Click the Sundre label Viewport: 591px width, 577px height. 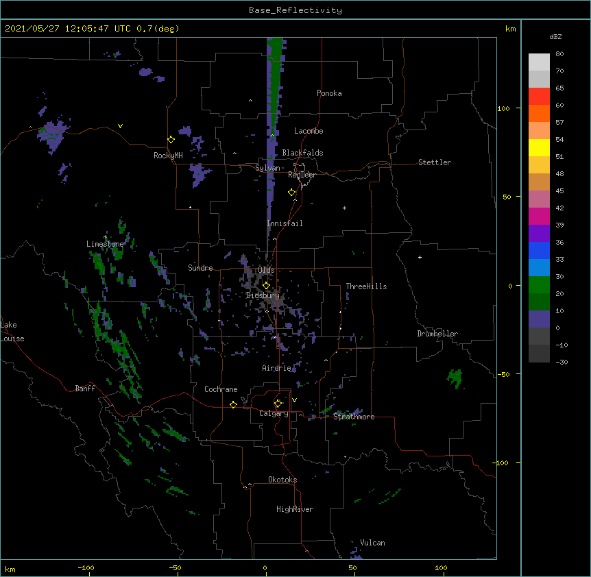[x=200, y=268]
